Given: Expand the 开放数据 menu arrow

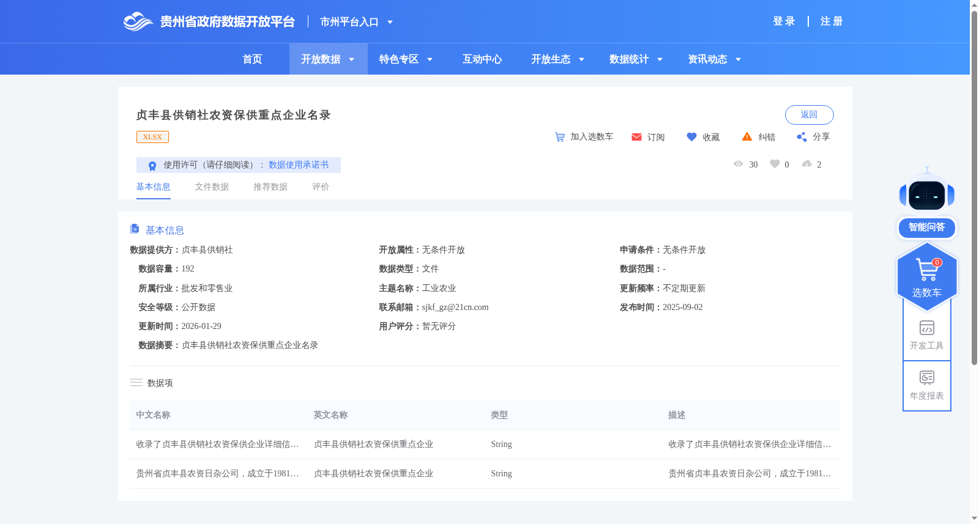Looking at the screenshot, I should (x=351, y=59).
